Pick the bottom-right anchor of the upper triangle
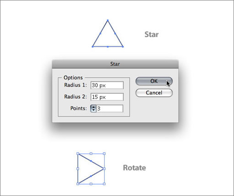234x196 pixels. 123,47
